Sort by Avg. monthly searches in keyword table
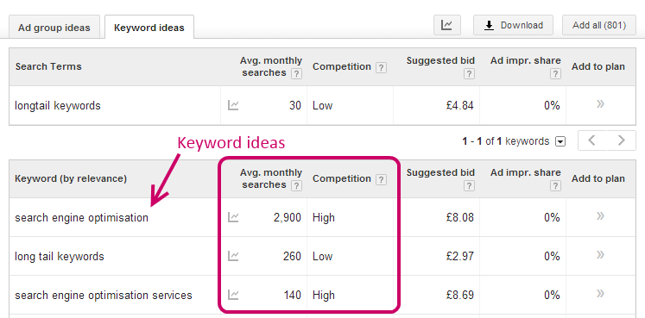The width and height of the screenshot is (645, 318). (x=270, y=179)
